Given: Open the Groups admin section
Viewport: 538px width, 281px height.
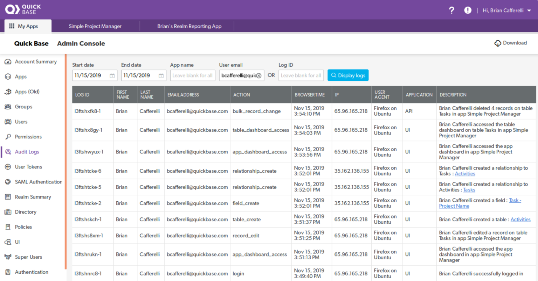Looking at the screenshot, I should 24,107.
